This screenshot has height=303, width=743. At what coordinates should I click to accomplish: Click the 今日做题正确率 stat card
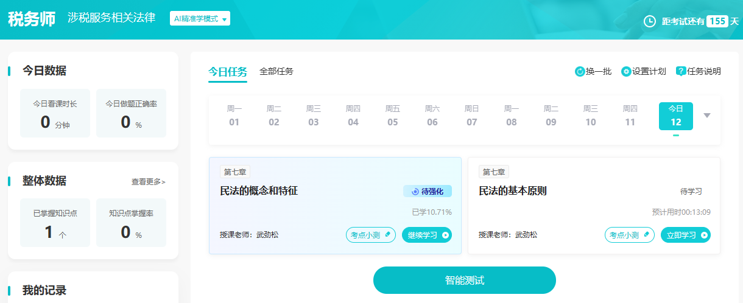click(131, 113)
